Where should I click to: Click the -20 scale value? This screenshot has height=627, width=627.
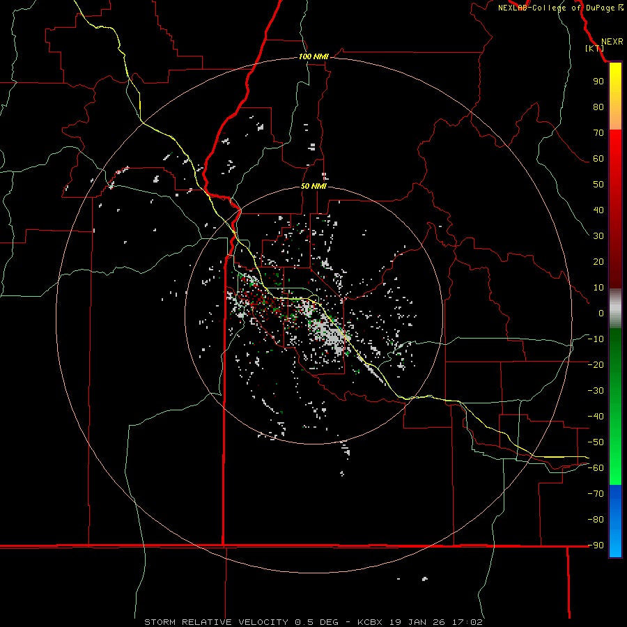(x=596, y=365)
